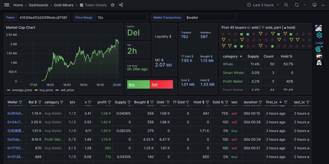Click the last column header
This screenshot has width=329, height=164.
coord(234,102)
